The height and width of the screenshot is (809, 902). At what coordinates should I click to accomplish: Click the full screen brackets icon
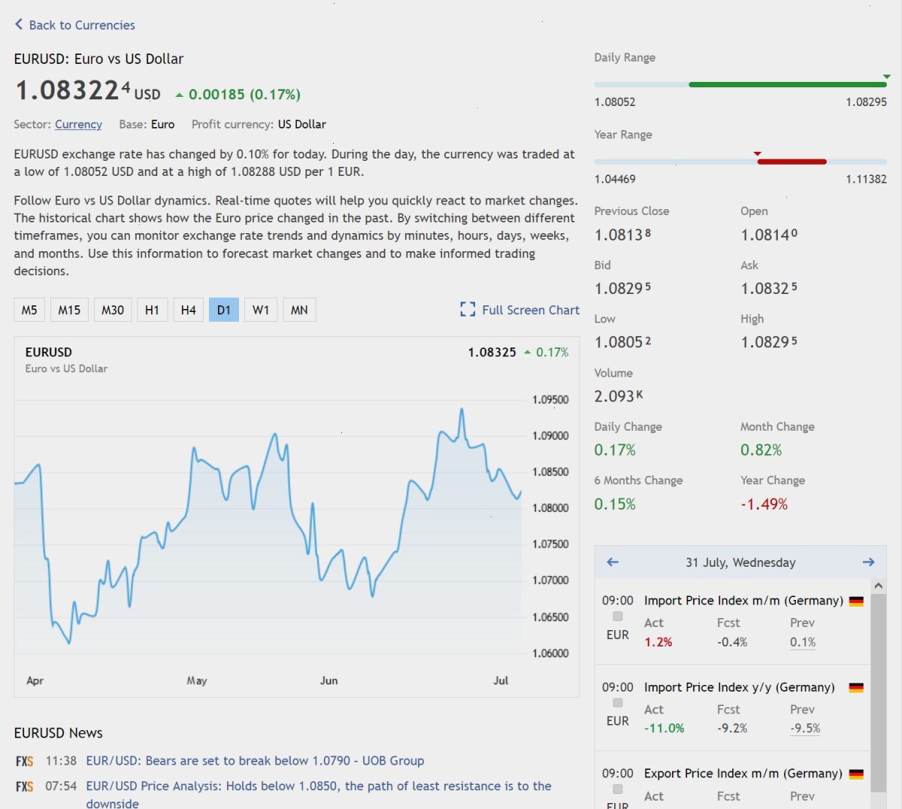pos(468,310)
